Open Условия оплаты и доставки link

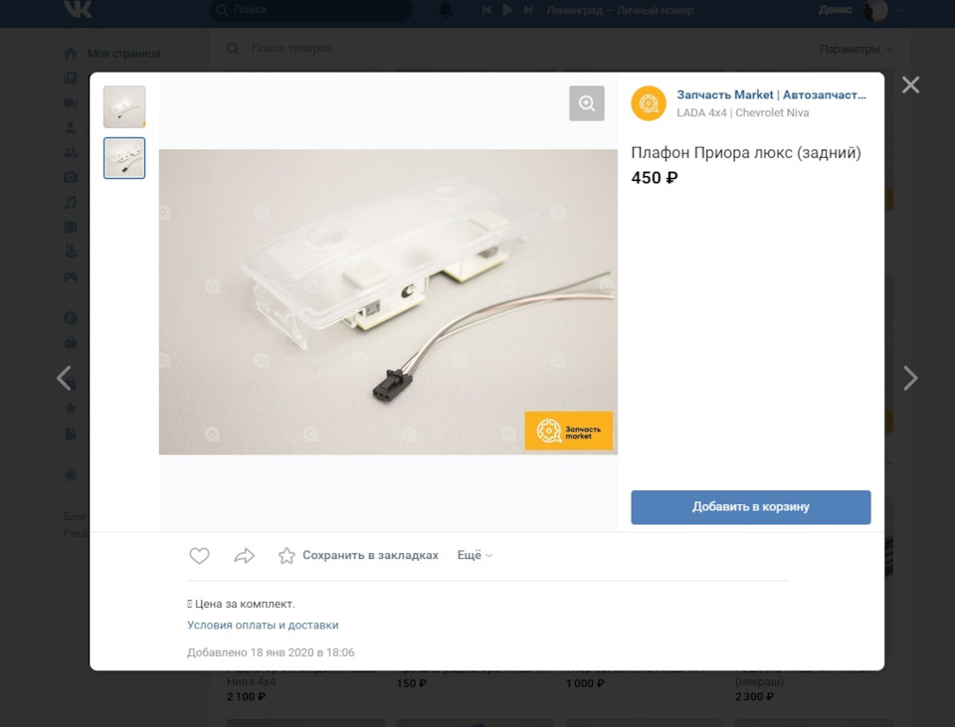[263, 626]
